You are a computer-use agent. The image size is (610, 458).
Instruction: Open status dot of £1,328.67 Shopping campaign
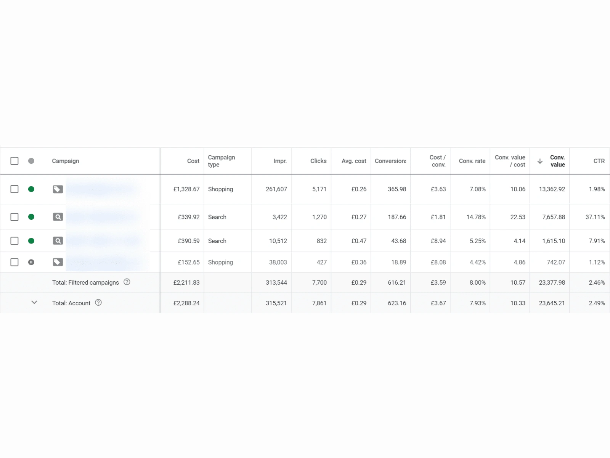(x=31, y=189)
